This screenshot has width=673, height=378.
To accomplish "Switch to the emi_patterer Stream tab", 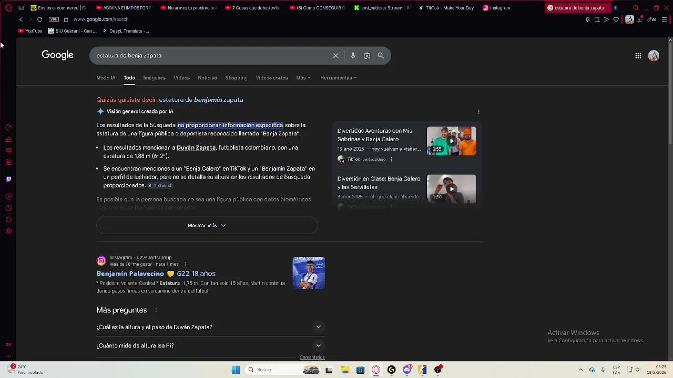I will tap(382, 8).
